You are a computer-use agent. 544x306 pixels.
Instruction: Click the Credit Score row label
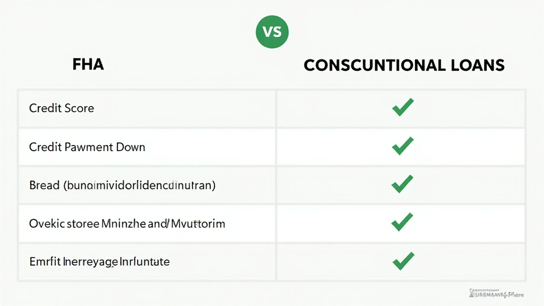[62, 108]
